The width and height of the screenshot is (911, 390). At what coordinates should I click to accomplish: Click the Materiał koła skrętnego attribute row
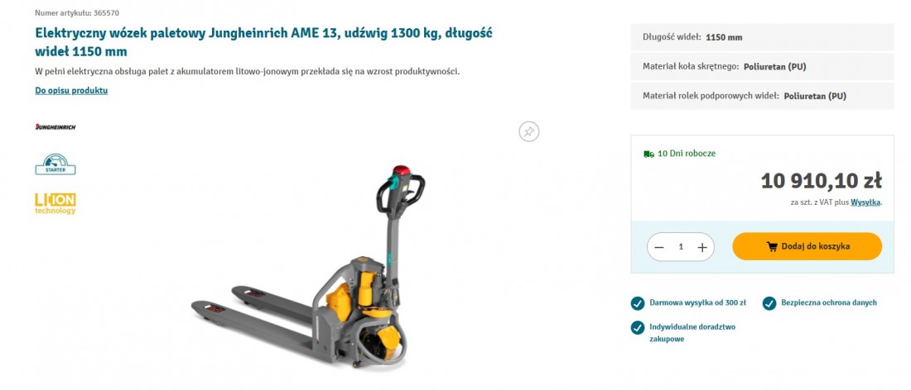762,67
